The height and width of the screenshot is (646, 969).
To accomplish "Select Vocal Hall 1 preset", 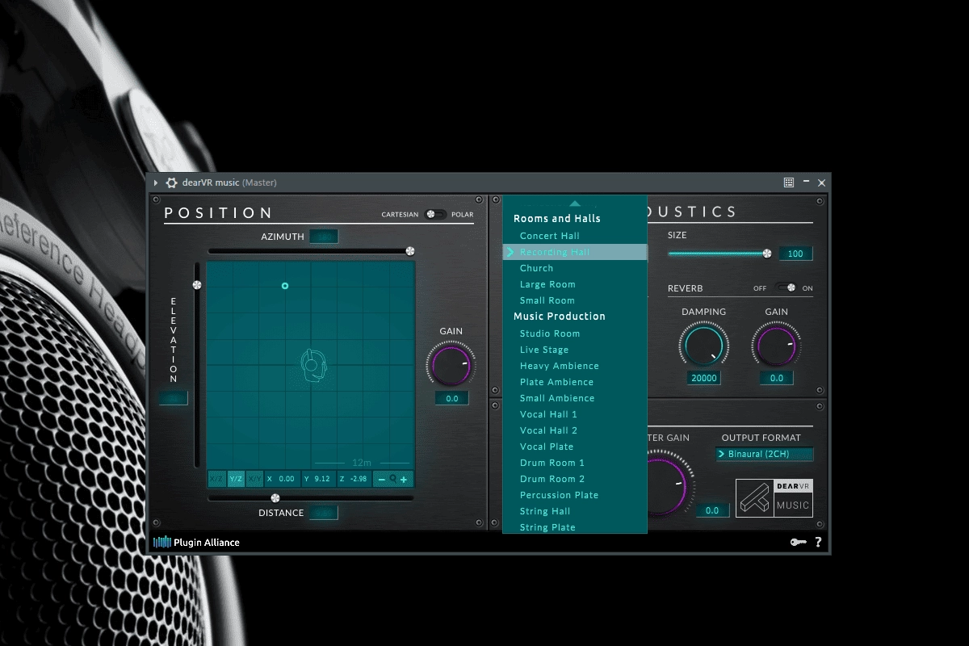I will [575, 414].
